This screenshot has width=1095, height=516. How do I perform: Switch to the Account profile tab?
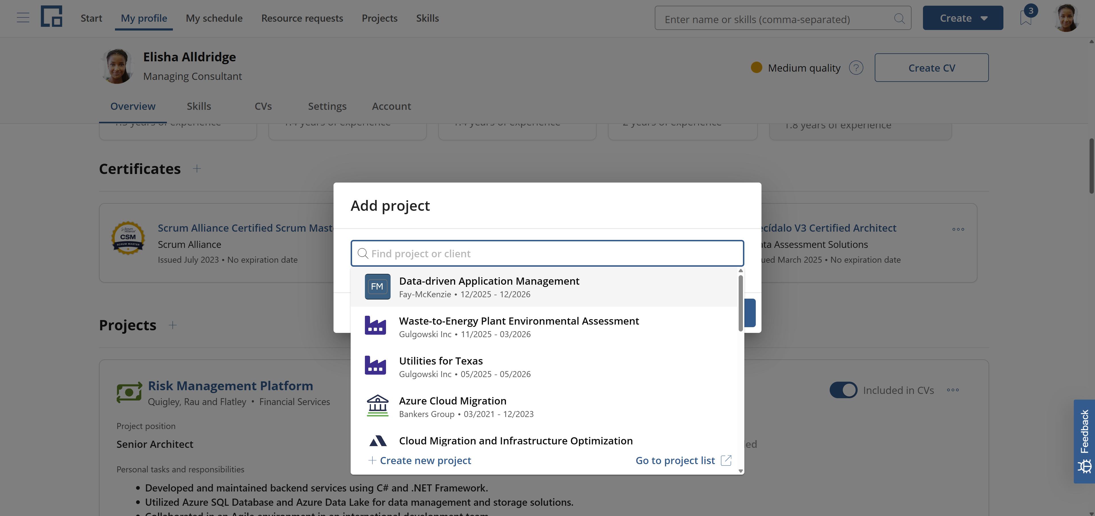click(391, 106)
